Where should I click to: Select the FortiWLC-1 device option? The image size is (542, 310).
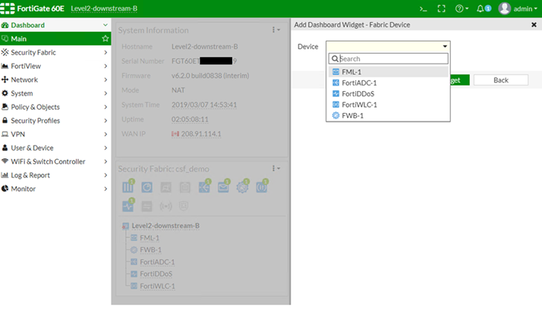click(359, 105)
